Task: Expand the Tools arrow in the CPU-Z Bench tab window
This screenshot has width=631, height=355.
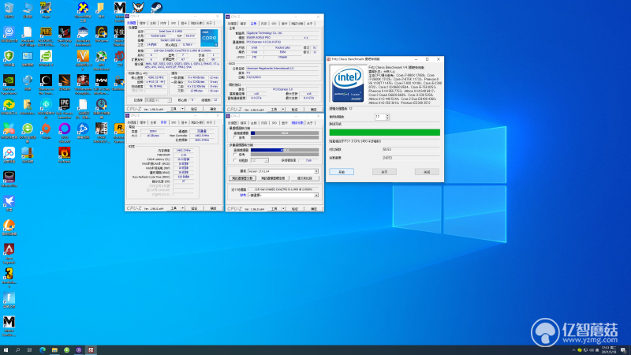Action: pos(283,209)
